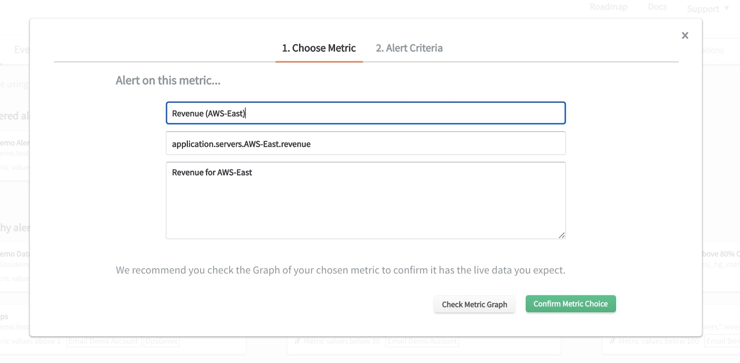
Task: Open the 2. Alert Criteria tab
Action: pyautogui.click(x=409, y=48)
